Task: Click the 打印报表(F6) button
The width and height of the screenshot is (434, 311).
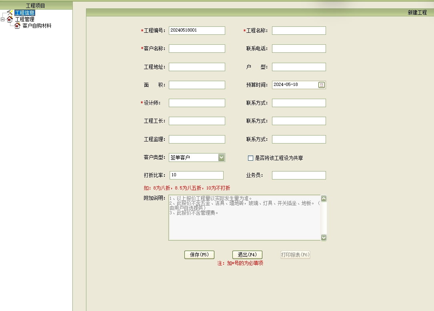Action: click(295, 255)
